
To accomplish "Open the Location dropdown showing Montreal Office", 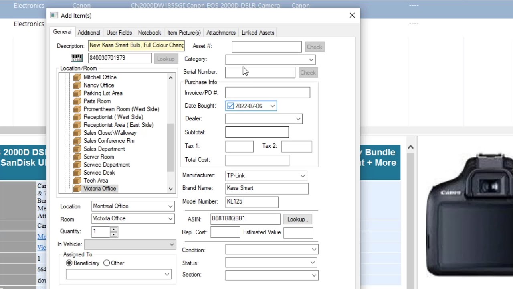I will pos(133,206).
